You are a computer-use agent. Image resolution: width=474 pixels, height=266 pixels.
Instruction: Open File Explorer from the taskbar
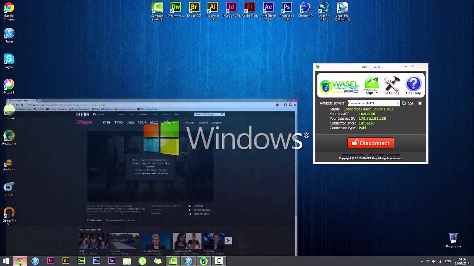point(127,261)
